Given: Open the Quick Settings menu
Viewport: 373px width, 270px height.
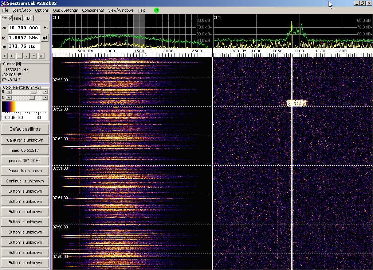Looking at the screenshot, I should point(65,10).
